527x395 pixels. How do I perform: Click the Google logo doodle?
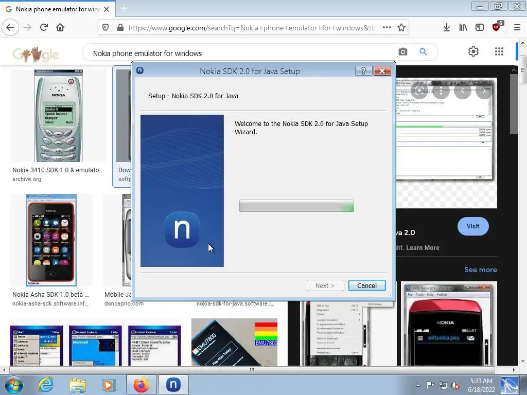pyautogui.click(x=36, y=53)
